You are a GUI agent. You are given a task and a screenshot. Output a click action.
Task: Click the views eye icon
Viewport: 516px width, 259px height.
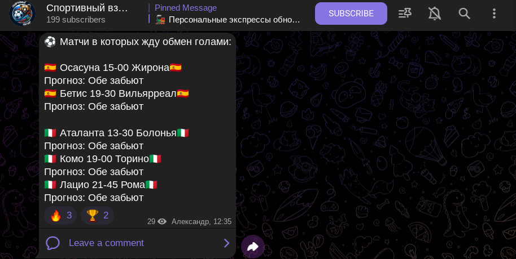(x=162, y=222)
